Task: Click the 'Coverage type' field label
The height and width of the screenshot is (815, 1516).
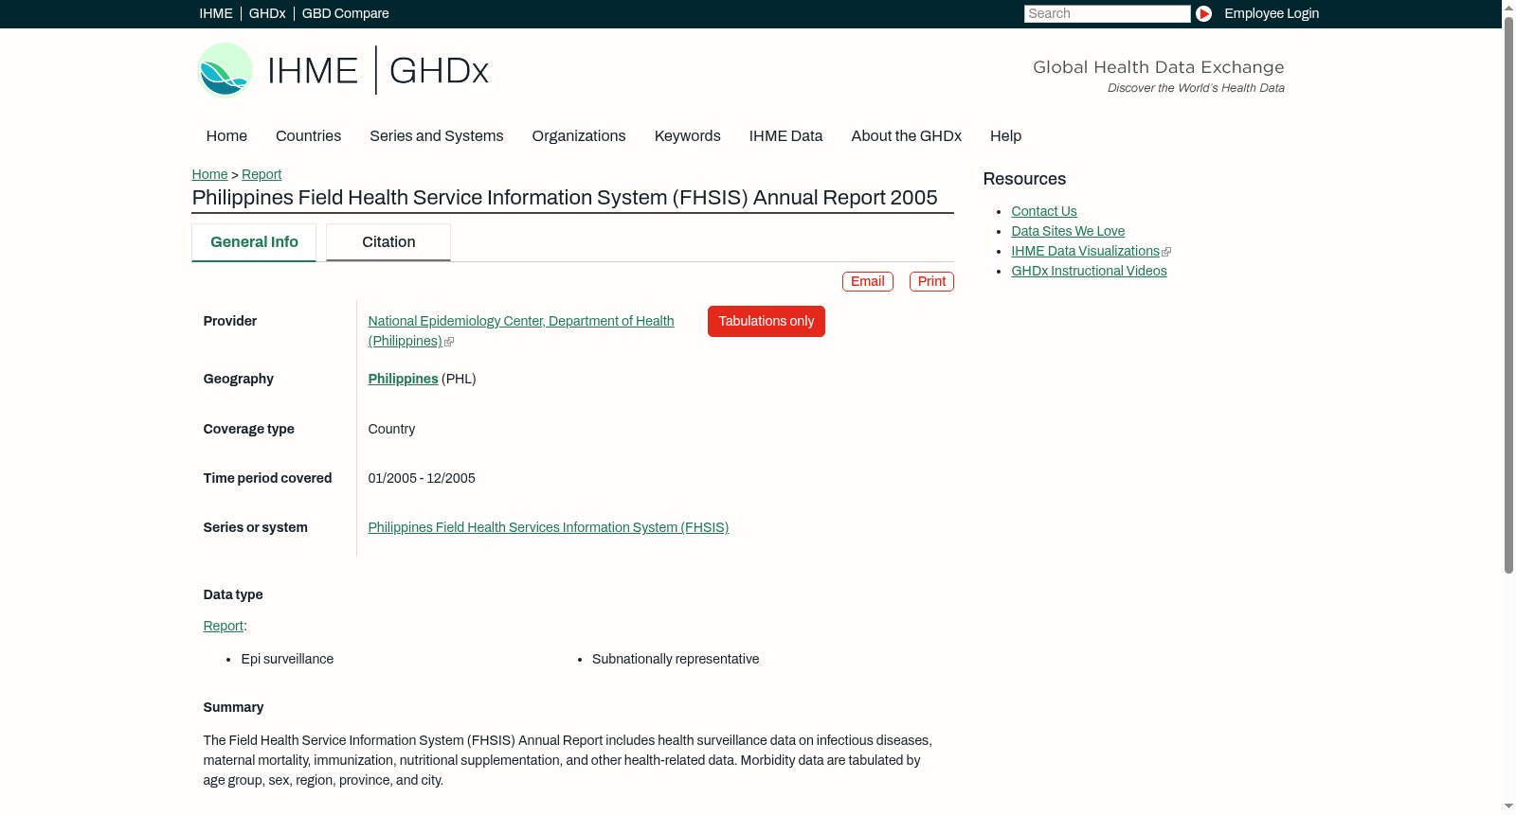Action: click(x=249, y=429)
